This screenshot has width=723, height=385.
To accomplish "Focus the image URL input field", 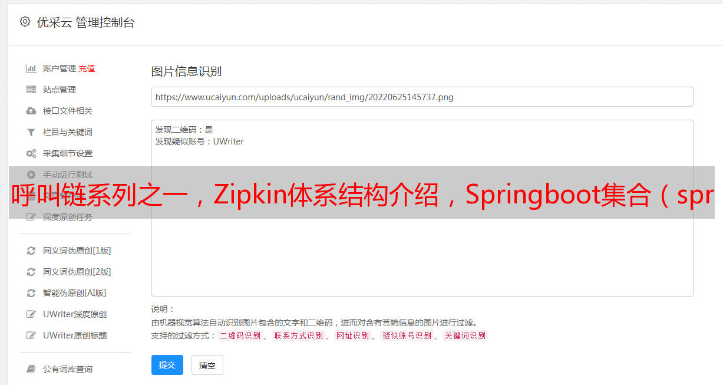I will [x=422, y=97].
